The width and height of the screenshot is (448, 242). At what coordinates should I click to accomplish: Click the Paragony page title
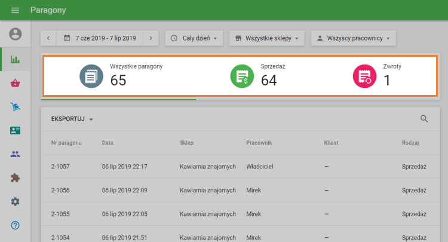48,10
